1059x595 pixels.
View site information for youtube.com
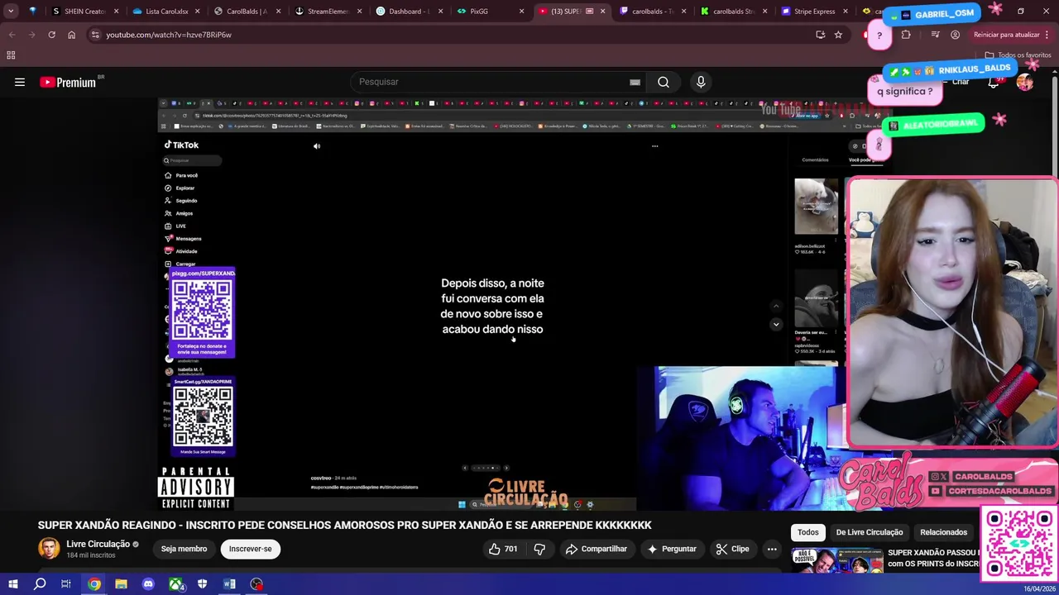pos(95,35)
